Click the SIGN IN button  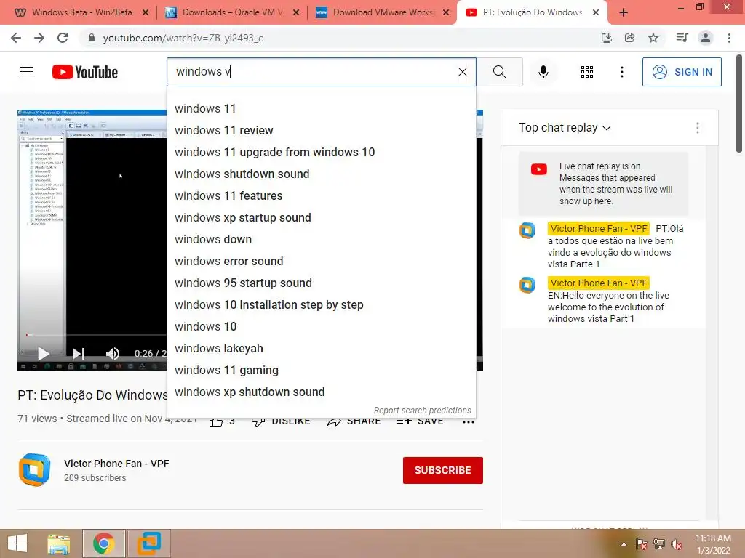pos(682,72)
